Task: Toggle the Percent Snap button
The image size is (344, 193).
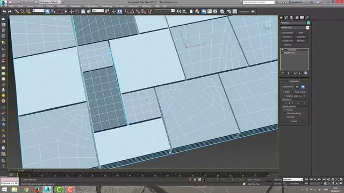Action: tap(138, 11)
